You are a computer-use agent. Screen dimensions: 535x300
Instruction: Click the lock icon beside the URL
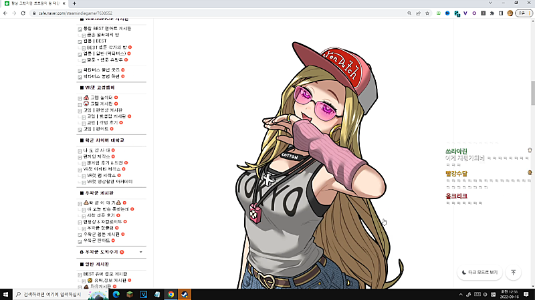34,13
